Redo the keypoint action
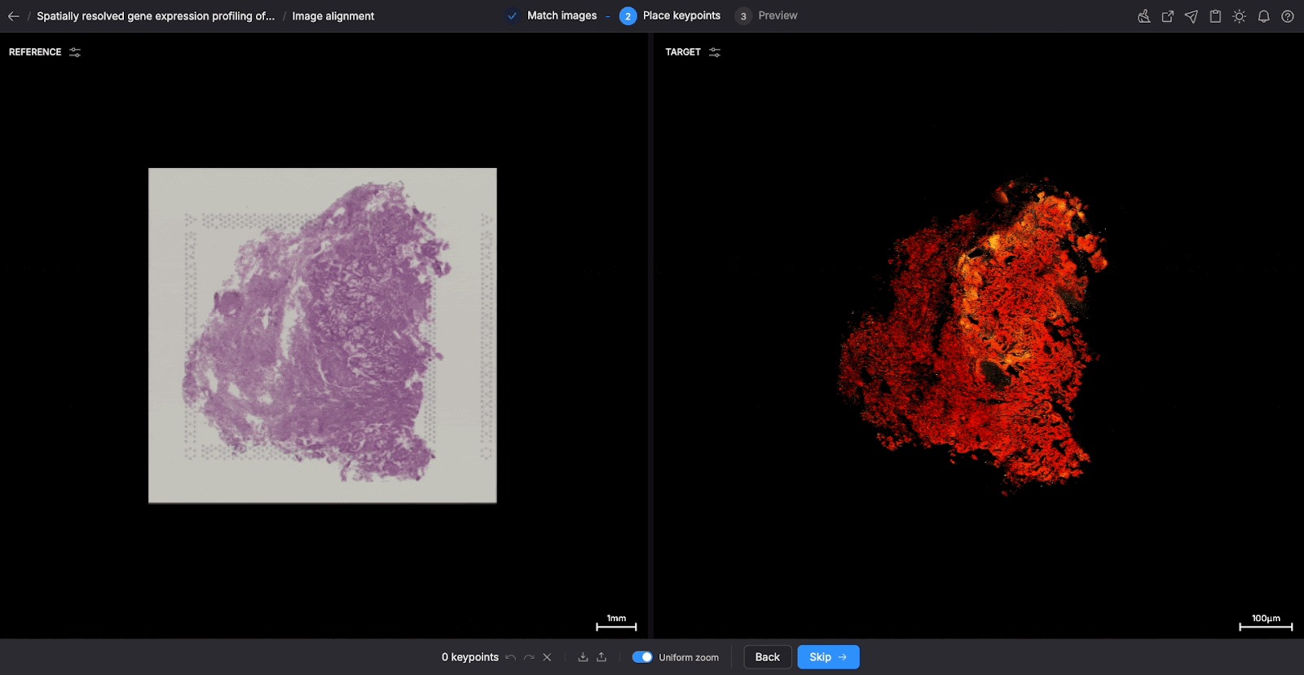Image resolution: width=1304 pixels, height=675 pixels. (x=529, y=657)
